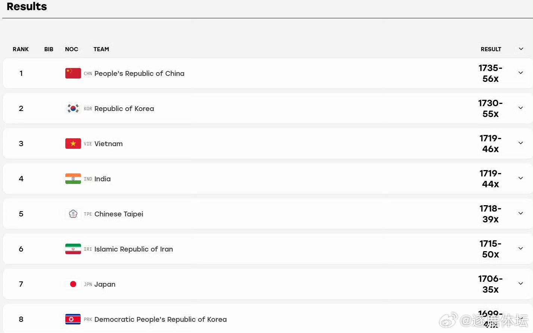Viewport: 533px width, 333px height.
Task: Select the RANK column header
Action: click(x=21, y=49)
